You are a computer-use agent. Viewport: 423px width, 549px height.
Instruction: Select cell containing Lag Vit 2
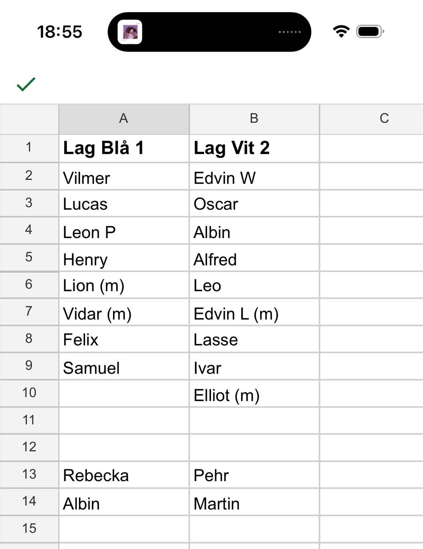254,148
